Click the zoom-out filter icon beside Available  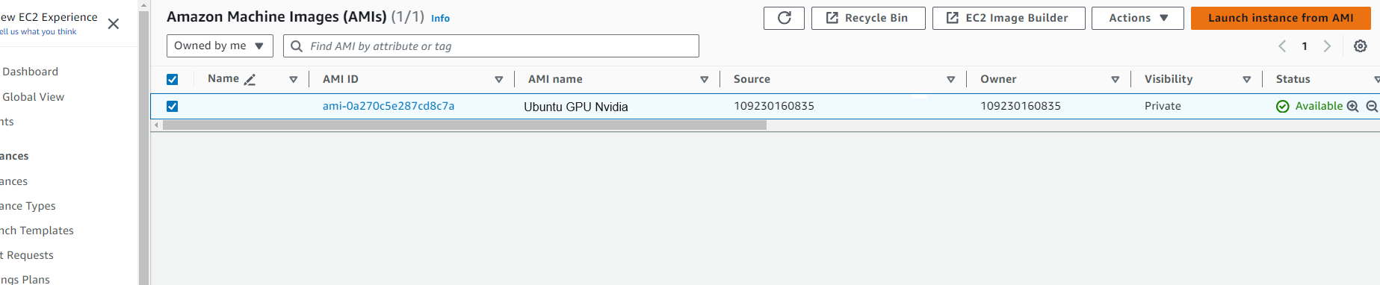click(1372, 107)
